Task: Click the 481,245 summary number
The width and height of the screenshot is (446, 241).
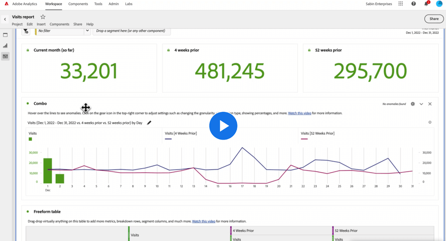Action: (230, 71)
